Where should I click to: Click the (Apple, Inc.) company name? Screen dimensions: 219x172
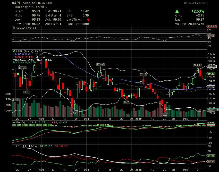point(29,3)
